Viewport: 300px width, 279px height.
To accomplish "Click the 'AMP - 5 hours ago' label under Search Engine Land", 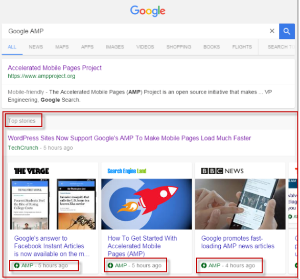I will pos(134,265).
